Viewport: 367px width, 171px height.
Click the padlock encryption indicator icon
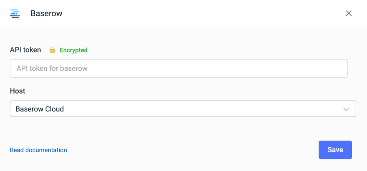click(x=52, y=50)
